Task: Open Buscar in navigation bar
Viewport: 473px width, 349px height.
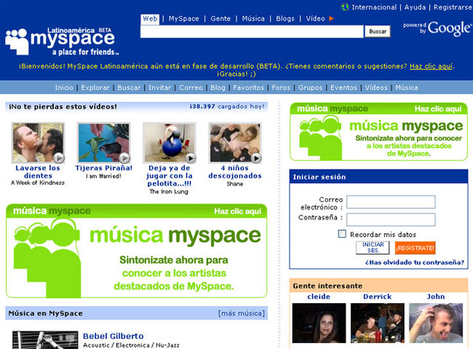Action: [129, 88]
